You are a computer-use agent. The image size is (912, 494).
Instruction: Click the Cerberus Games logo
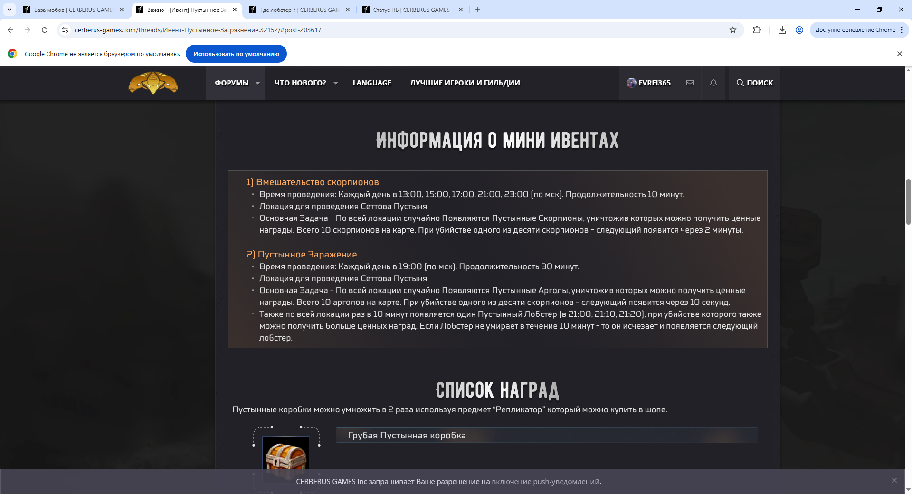click(153, 83)
